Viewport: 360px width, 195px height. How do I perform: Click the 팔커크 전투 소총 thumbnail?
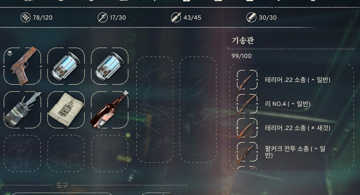pos(247,152)
